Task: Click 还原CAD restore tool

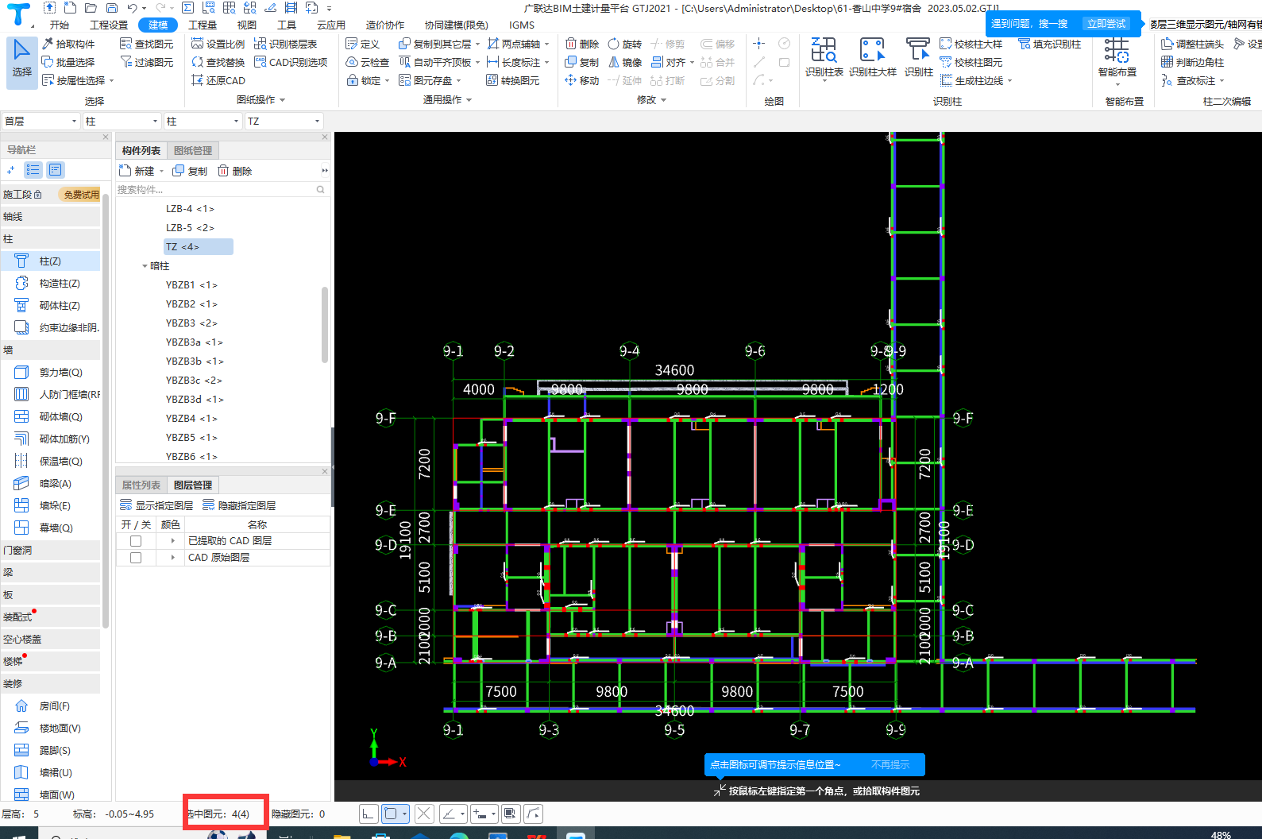Action: (x=218, y=80)
